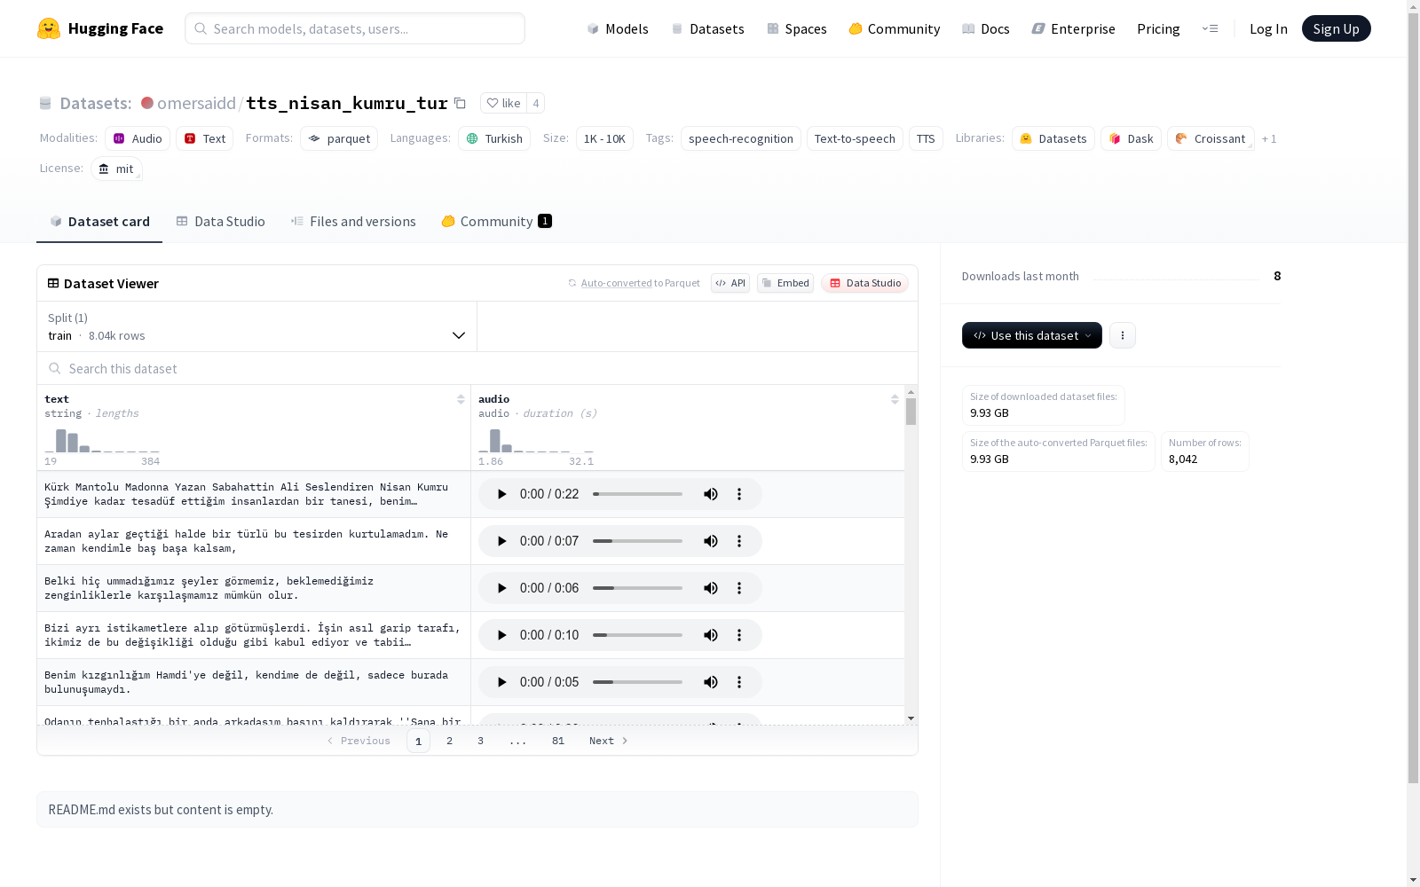Screen dimensions: 1420x887
Task: Play the 0:07 audio clip
Action: 501,541
